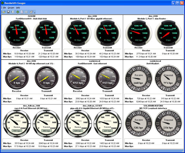Click the 2610XM Transmit gauge dial
This screenshot has width=185, height=153.
[x=46, y=33]
